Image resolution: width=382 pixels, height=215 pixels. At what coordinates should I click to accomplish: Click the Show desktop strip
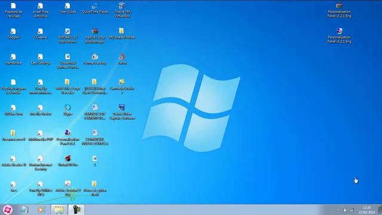pyautogui.click(x=380, y=210)
